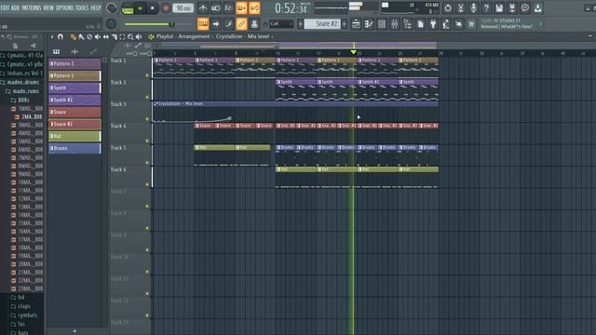Select the playlist draw pencil tool
596x335 pixels.
click(73, 37)
